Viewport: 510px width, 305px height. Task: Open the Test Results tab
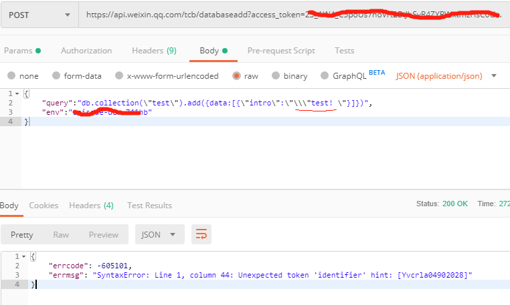pyautogui.click(x=150, y=206)
